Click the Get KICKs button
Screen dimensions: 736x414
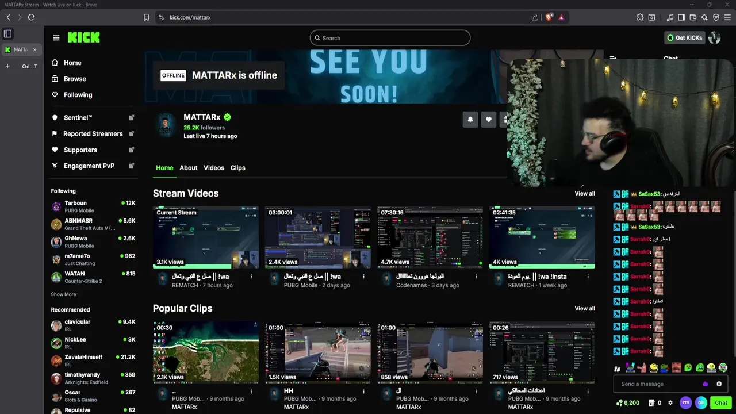pyautogui.click(x=684, y=38)
